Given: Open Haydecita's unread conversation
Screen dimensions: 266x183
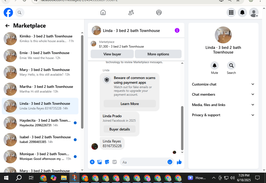Looking at the screenshot, I should (40, 123).
